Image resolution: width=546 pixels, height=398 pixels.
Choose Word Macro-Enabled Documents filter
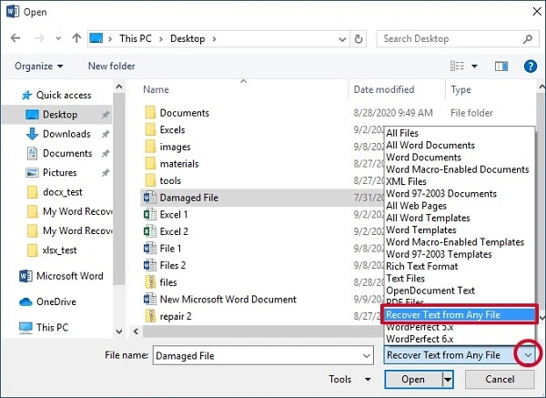pyautogui.click(x=458, y=169)
